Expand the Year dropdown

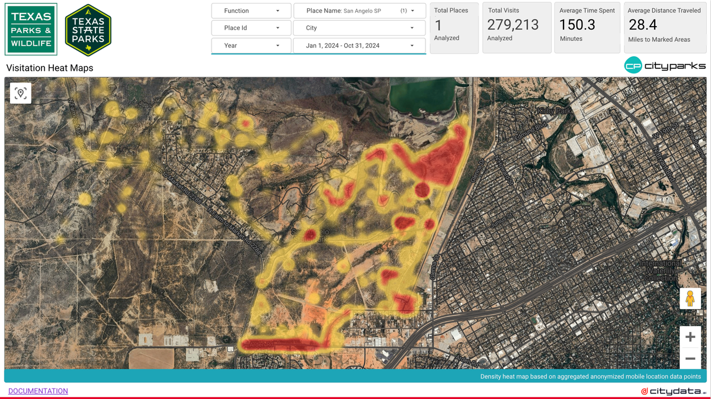[251, 45]
